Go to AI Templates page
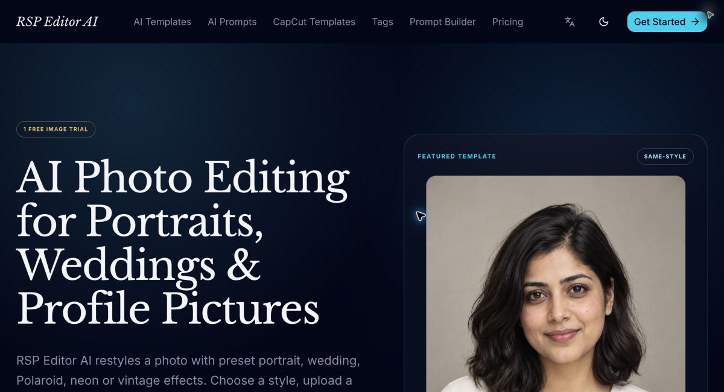This screenshot has height=392, width=724. [162, 22]
